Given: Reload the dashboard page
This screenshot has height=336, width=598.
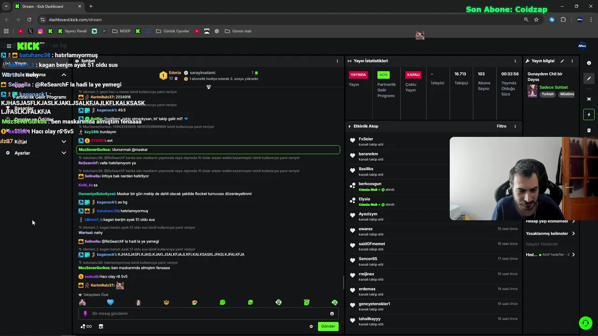Looking at the screenshot, I should click(x=29, y=20).
